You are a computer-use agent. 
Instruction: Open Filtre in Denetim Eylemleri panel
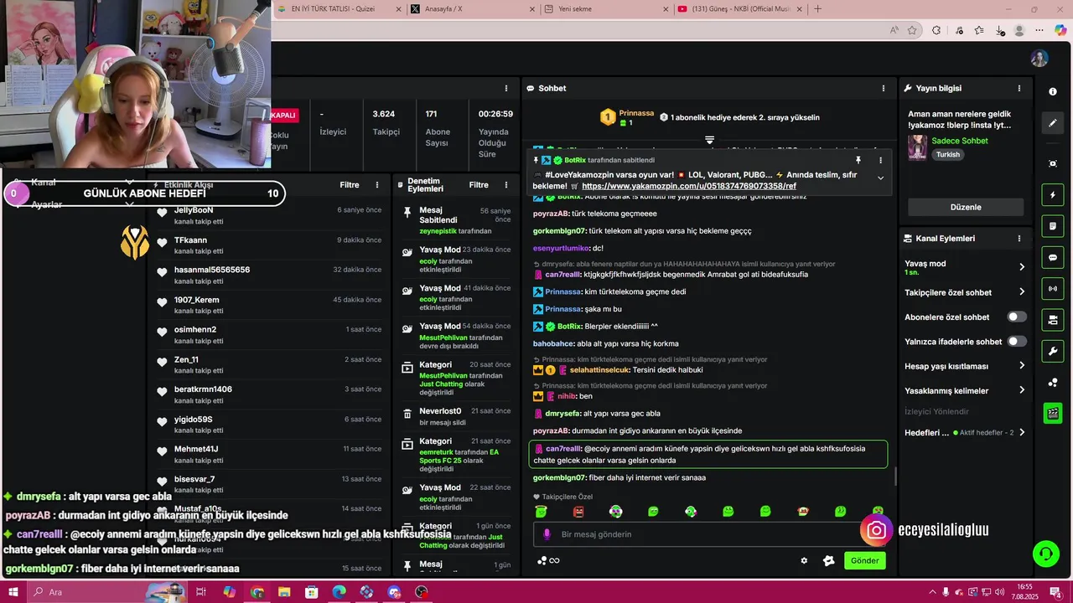pos(479,185)
